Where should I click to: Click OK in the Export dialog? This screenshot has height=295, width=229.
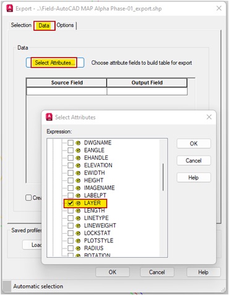(113, 272)
